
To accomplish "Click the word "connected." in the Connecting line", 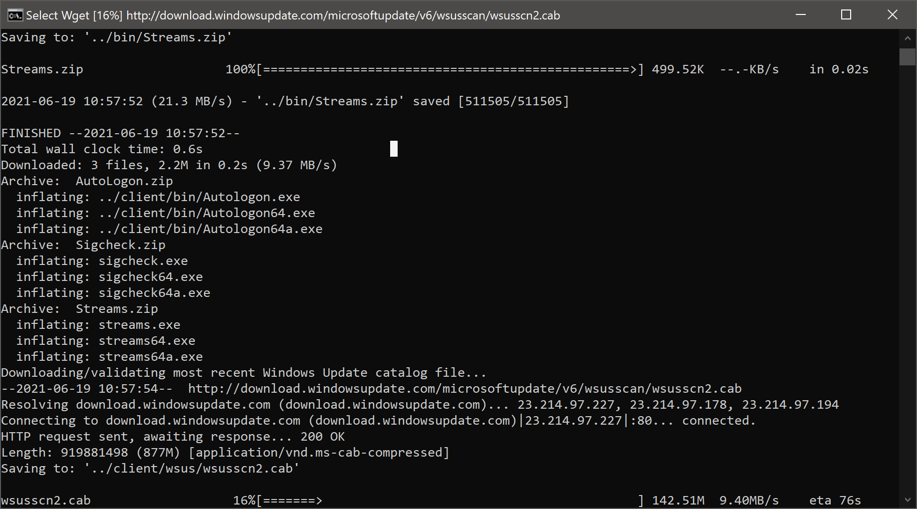I will [719, 421].
